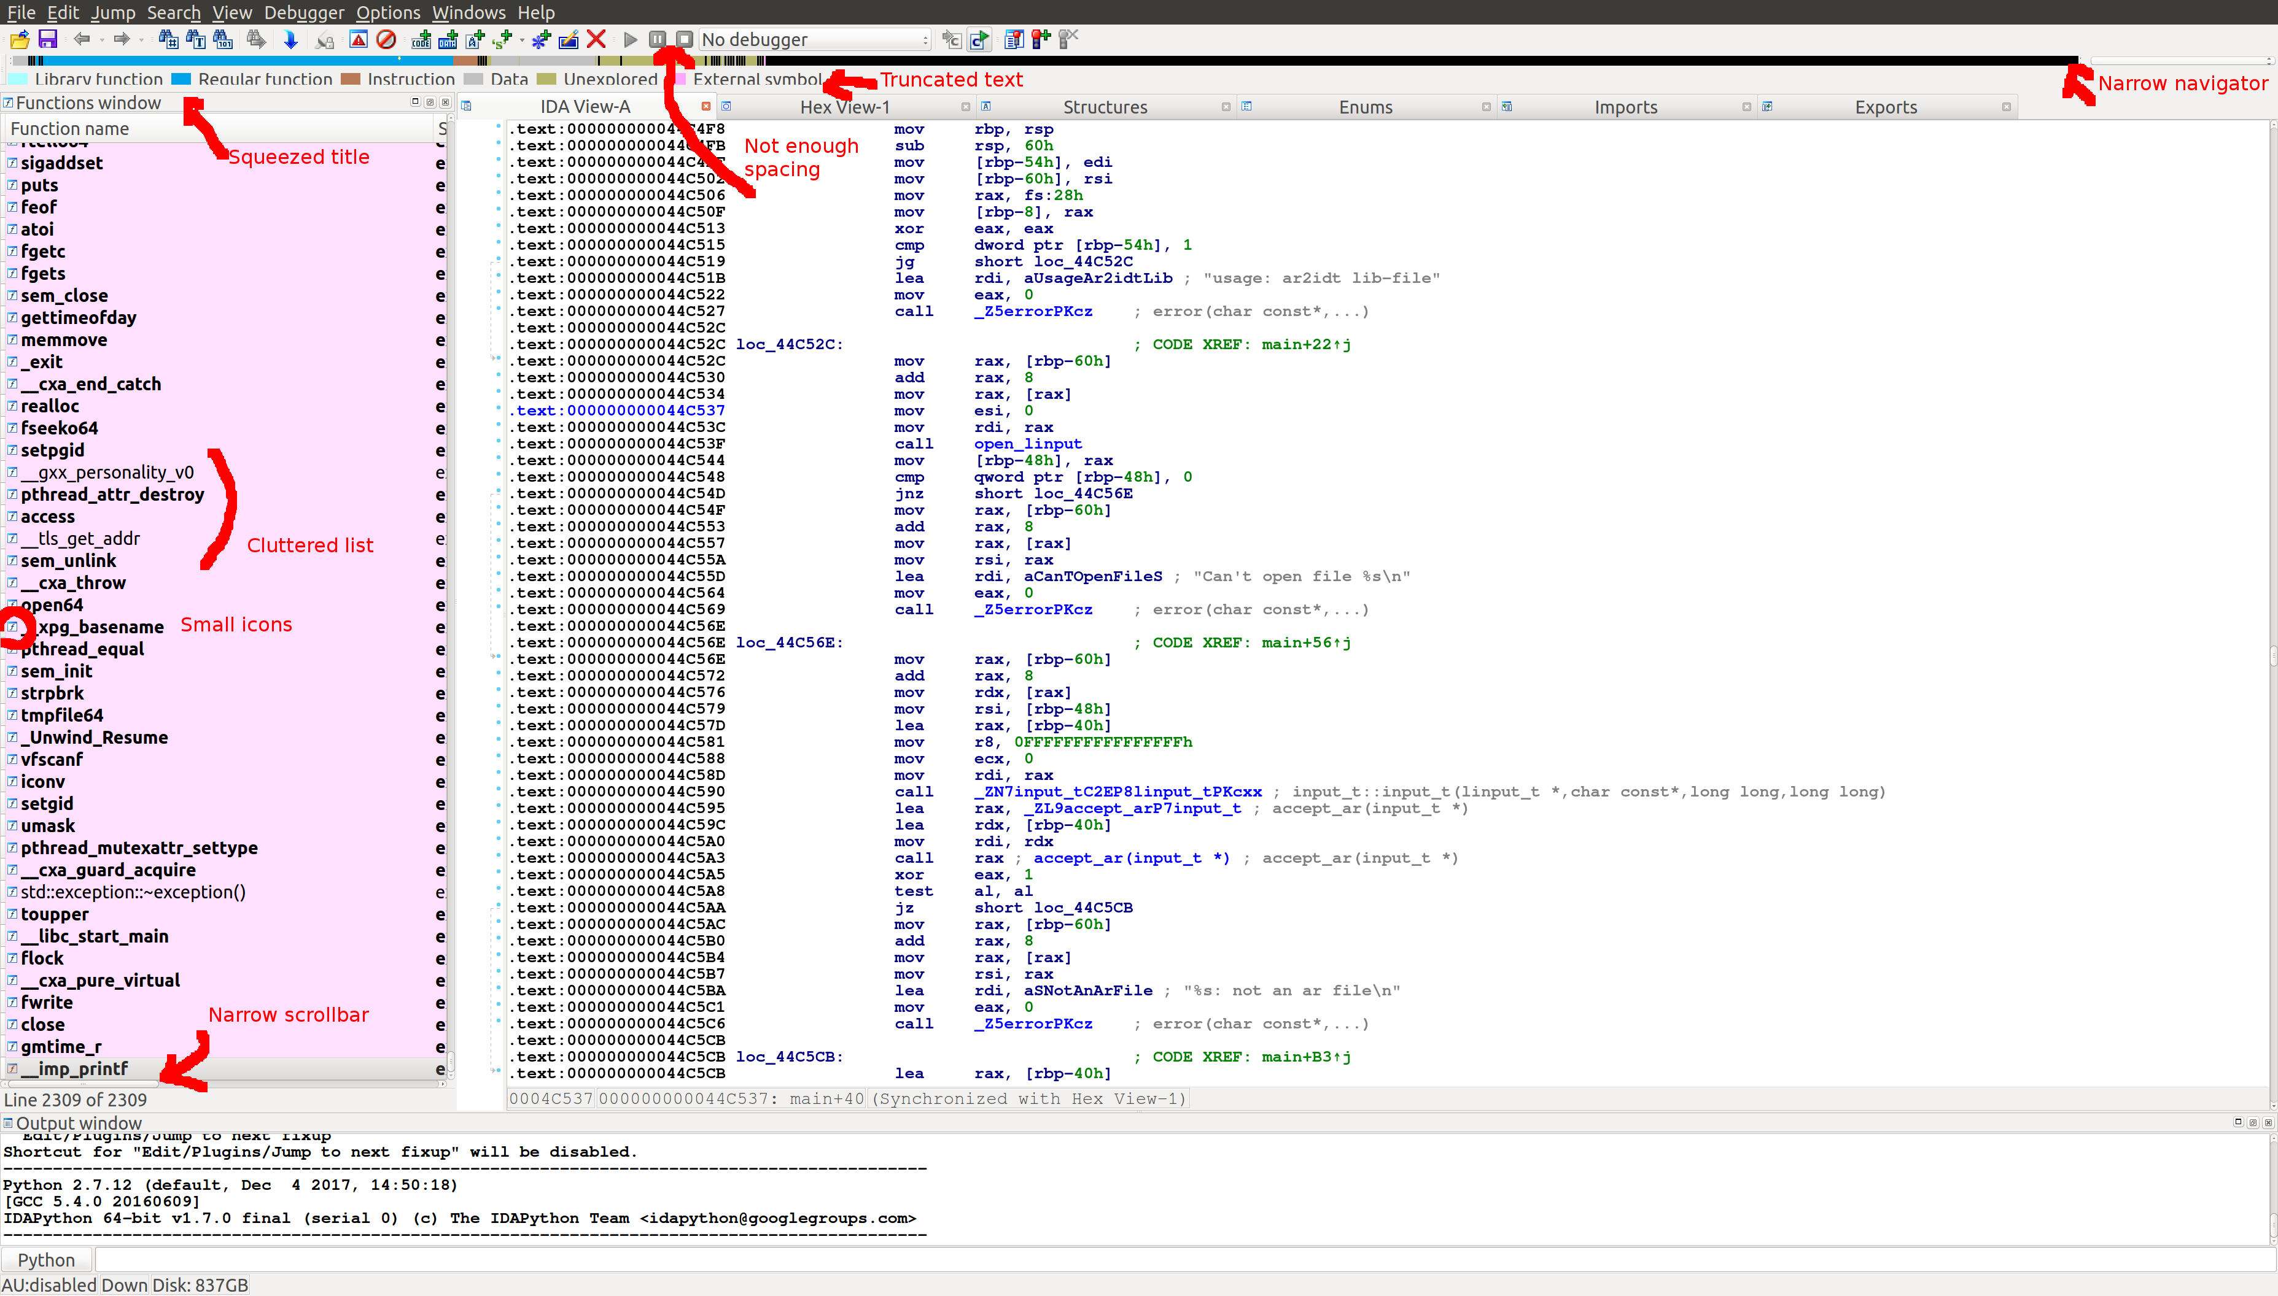This screenshot has width=2278, height=1296.
Task: Save the database with the floppy disk icon
Action: [x=47, y=39]
